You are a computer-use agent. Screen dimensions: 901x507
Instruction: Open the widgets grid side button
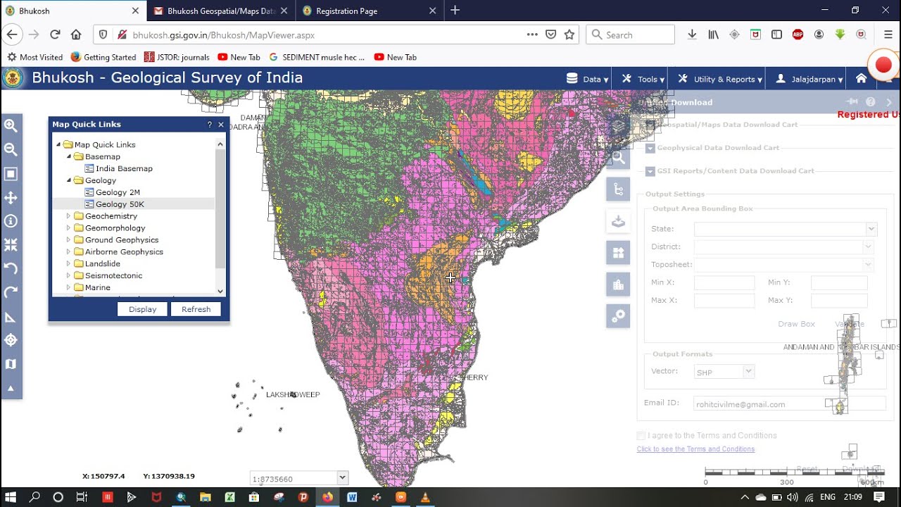[x=618, y=252]
